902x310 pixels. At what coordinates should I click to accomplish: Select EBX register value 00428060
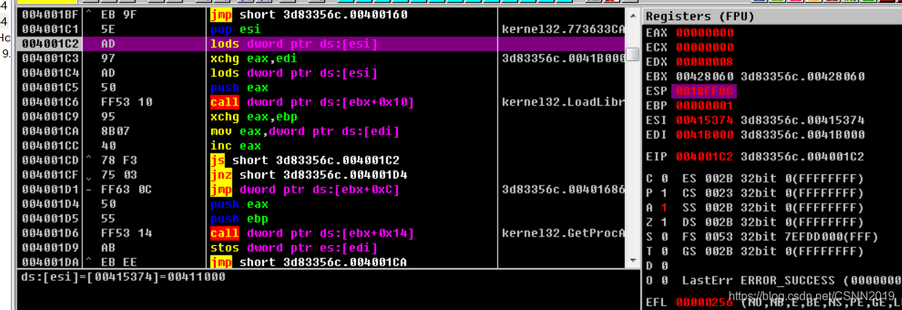[x=705, y=76]
